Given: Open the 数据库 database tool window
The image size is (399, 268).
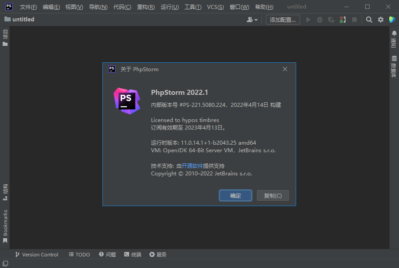Looking at the screenshot, I should (394, 66).
